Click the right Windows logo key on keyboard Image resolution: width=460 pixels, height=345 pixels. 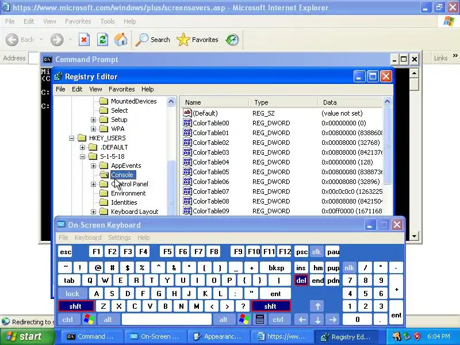point(244,319)
